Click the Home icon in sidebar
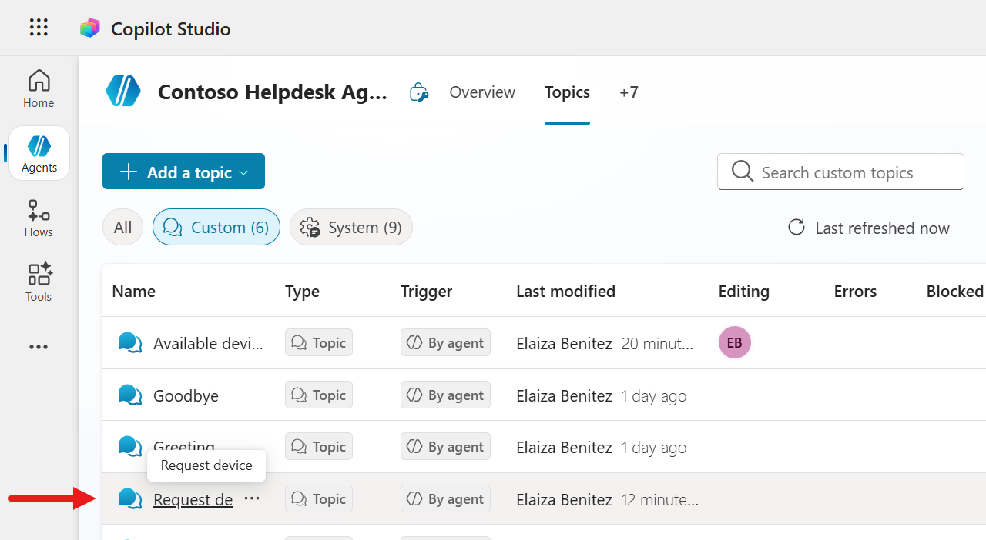986x540 pixels. coord(39,87)
